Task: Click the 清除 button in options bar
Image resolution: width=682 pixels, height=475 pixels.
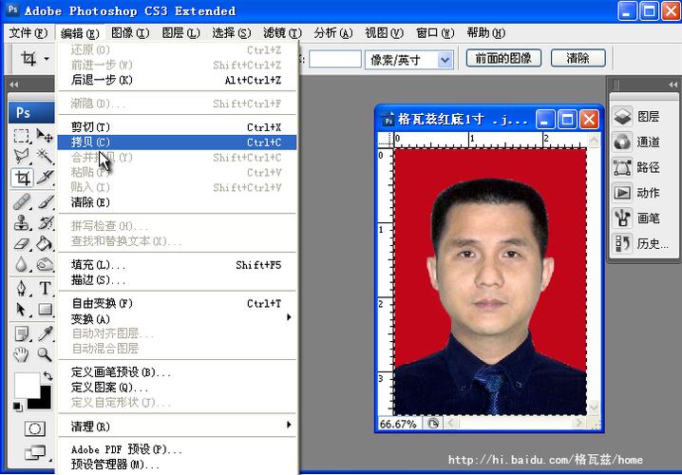Action: (578, 58)
